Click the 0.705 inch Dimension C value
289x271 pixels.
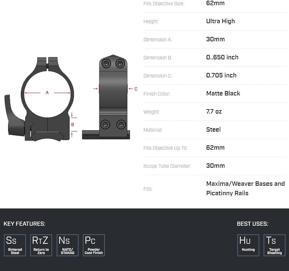pos(221,75)
